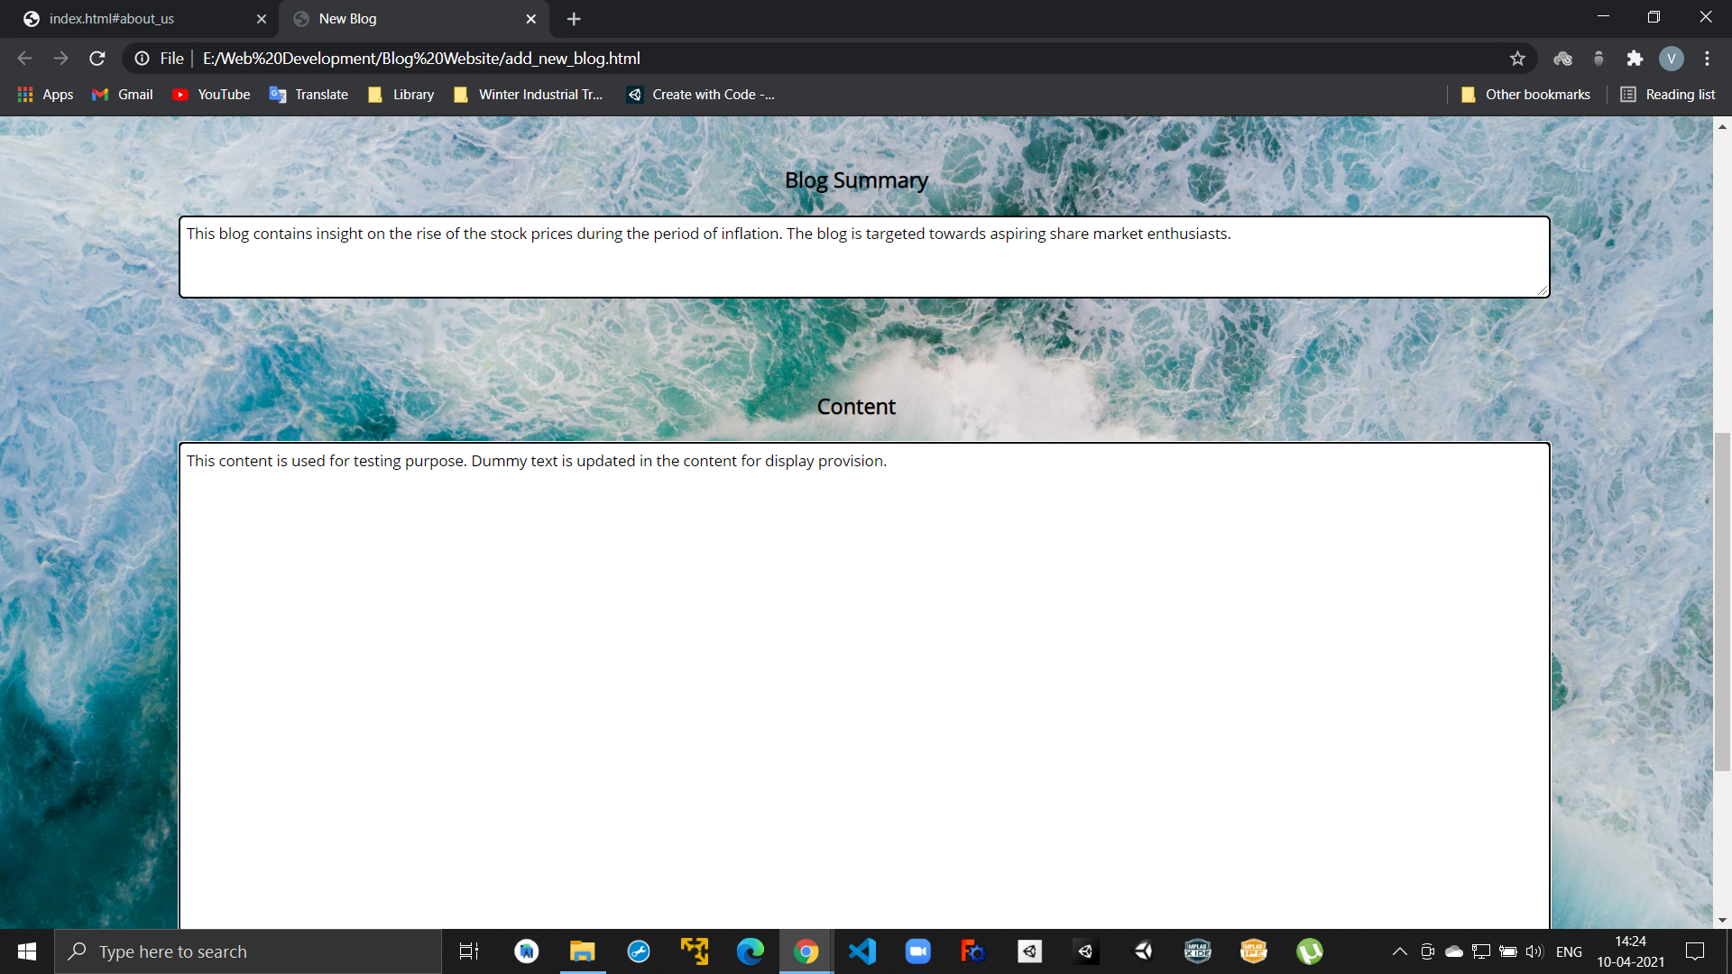
Task: Close the New Blog tab
Action: pyautogui.click(x=530, y=19)
